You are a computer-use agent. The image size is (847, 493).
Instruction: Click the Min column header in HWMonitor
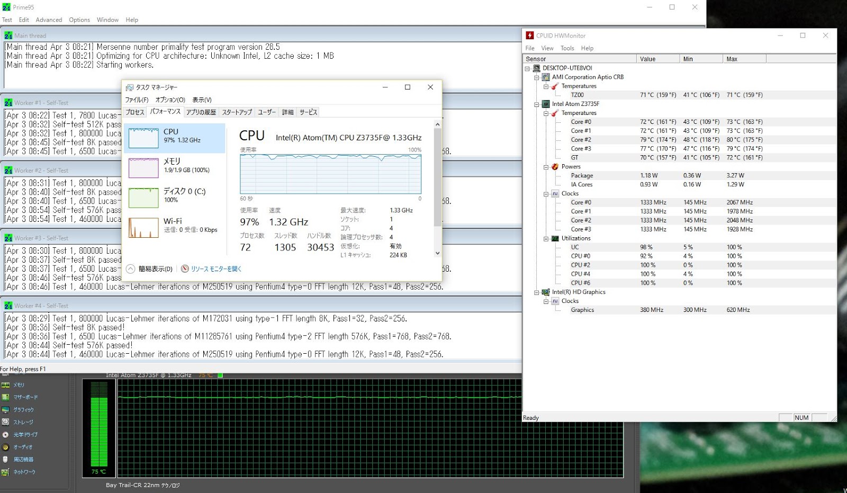pos(701,59)
